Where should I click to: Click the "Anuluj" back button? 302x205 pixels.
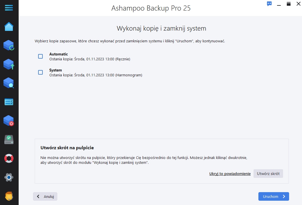tap(45, 196)
